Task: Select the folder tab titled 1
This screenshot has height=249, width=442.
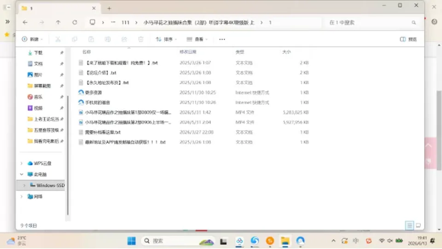Action: [58, 8]
